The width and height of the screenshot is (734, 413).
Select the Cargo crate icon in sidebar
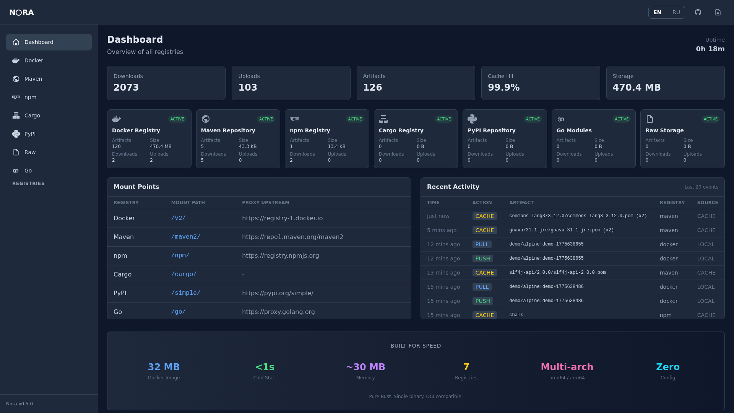point(16,115)
